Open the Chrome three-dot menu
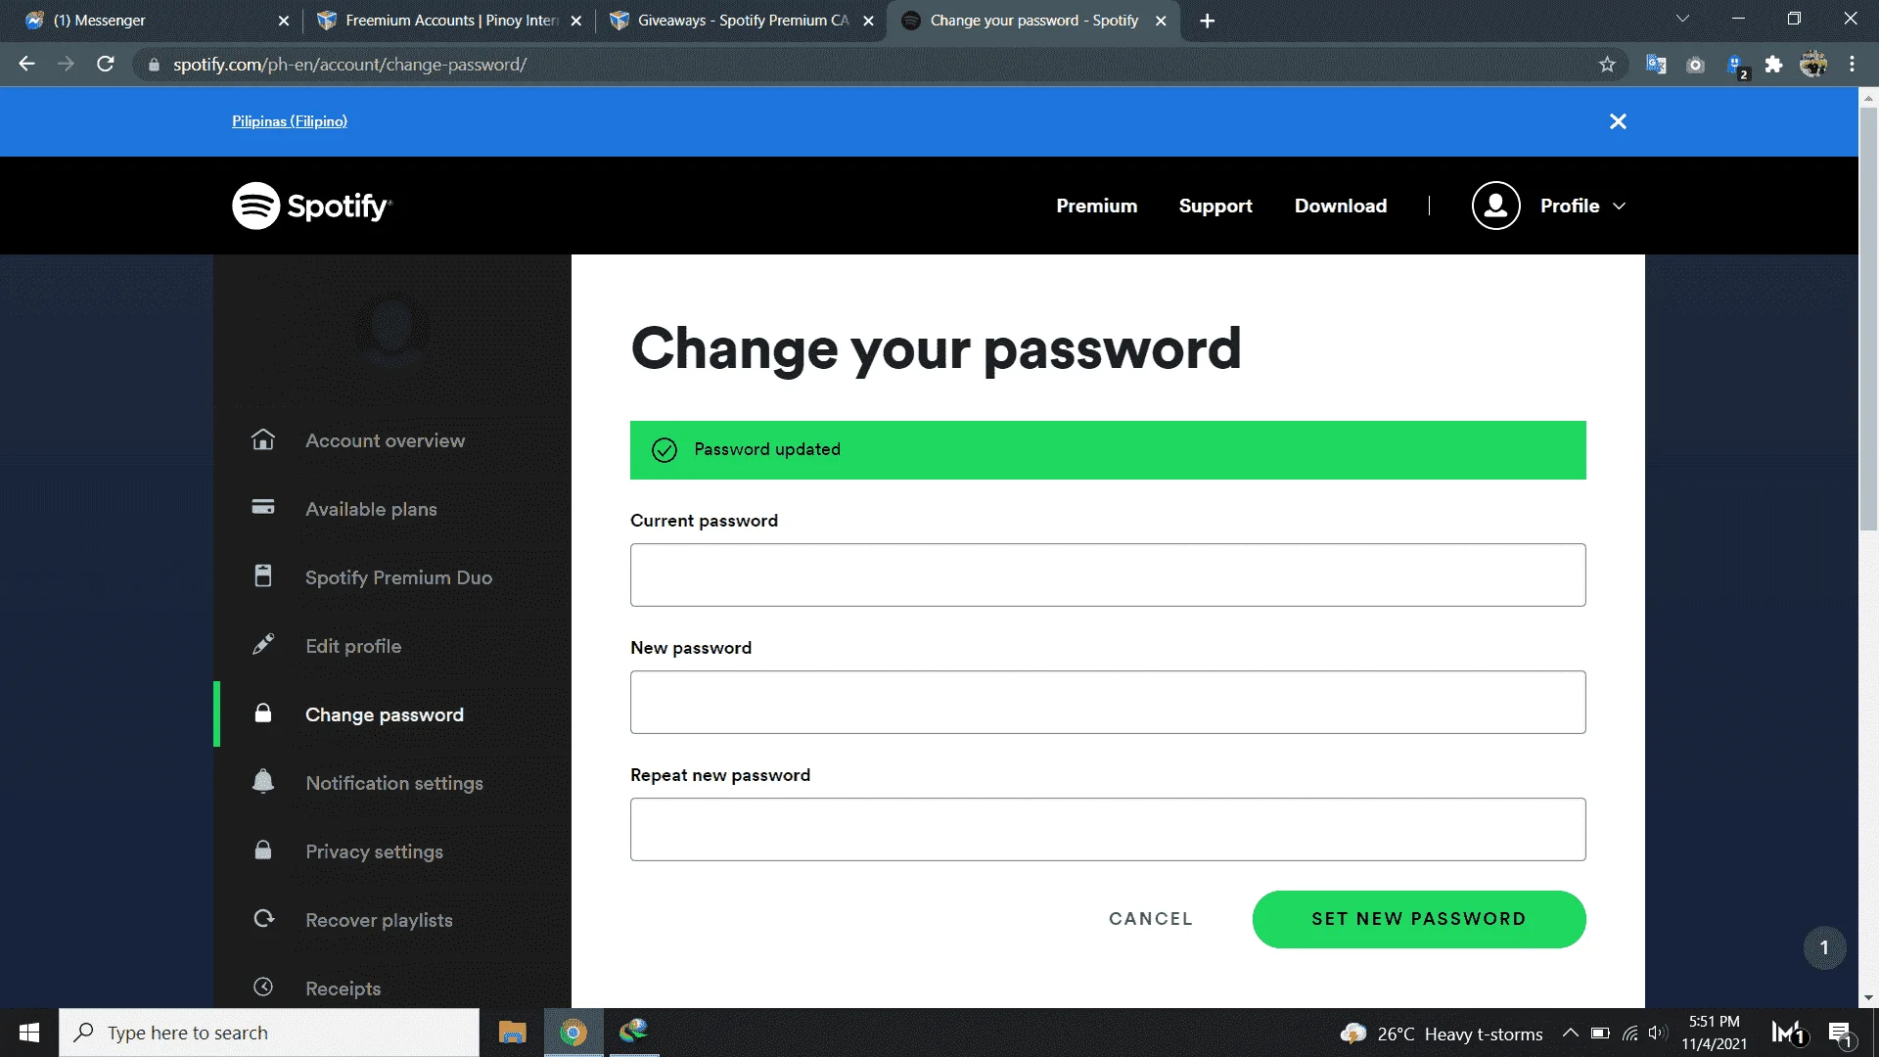 [x=1852, y=65]
